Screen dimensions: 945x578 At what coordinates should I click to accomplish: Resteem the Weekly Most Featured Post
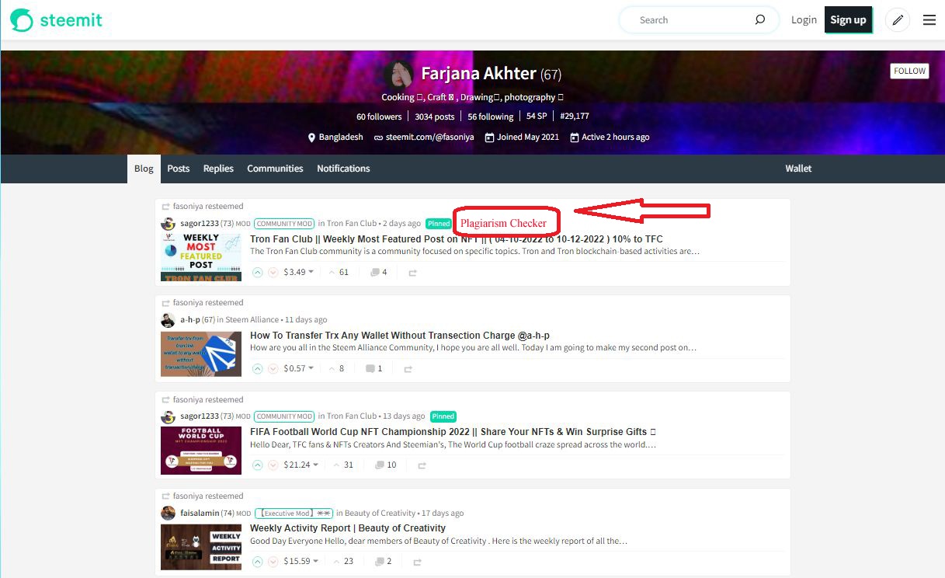(412, 273)
